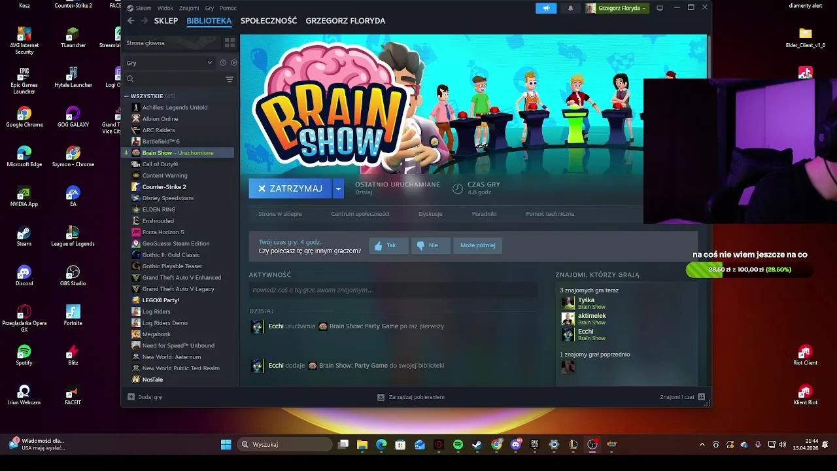Open the Pomoc menu
Screen dimensions: 837x471
pos(228,8)
